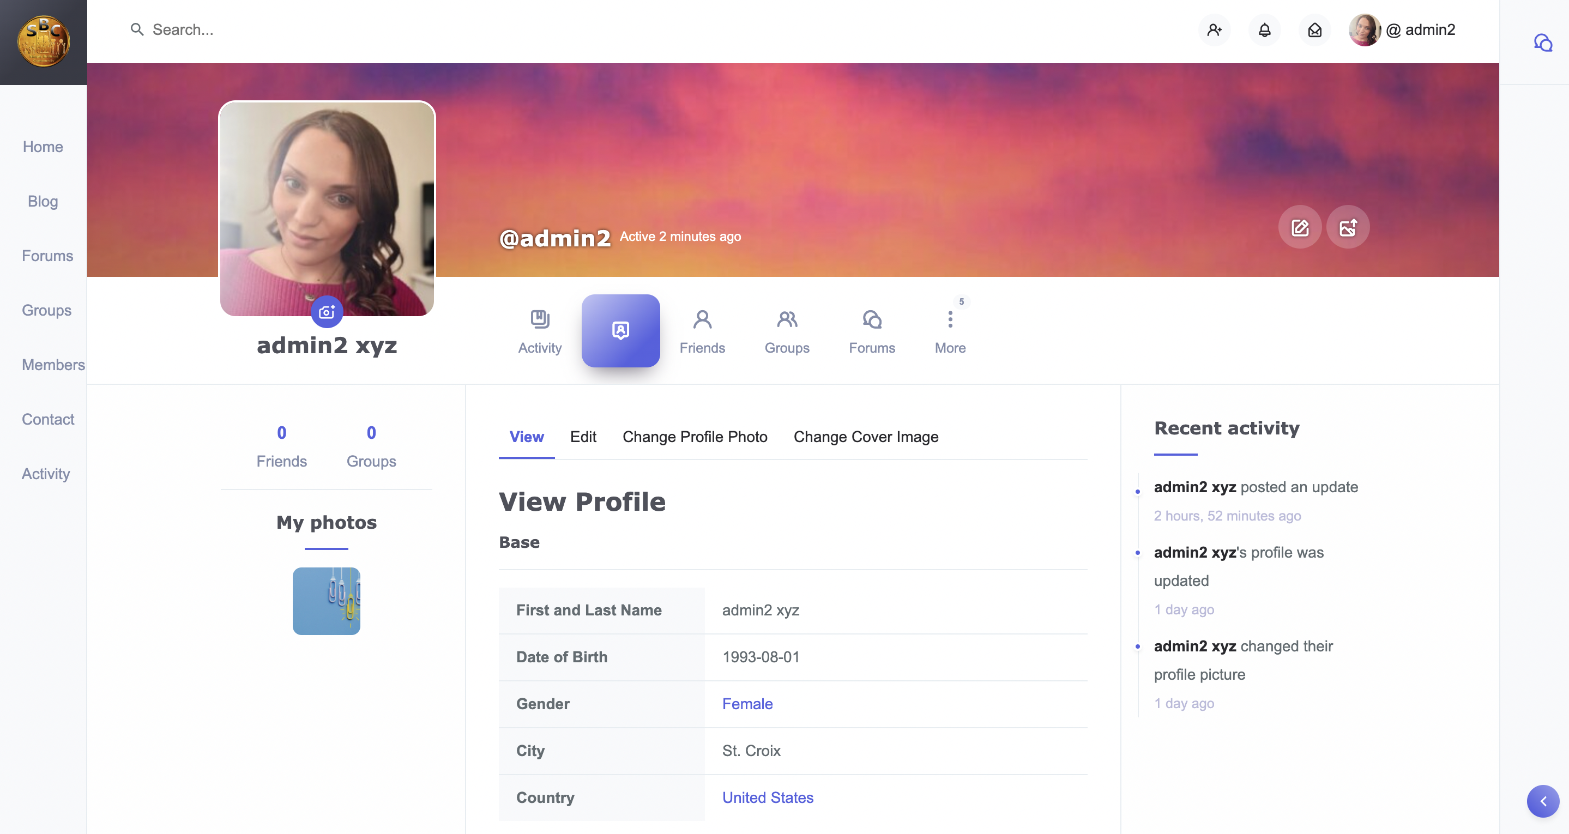Viewport: 1569px width, 834px height.
Task: Click the friend requests icon in header
Action: click(1214, 30)
